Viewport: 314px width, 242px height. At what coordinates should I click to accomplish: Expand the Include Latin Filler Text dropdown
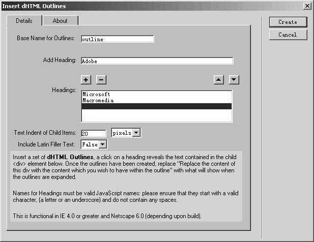pos(103,145)
